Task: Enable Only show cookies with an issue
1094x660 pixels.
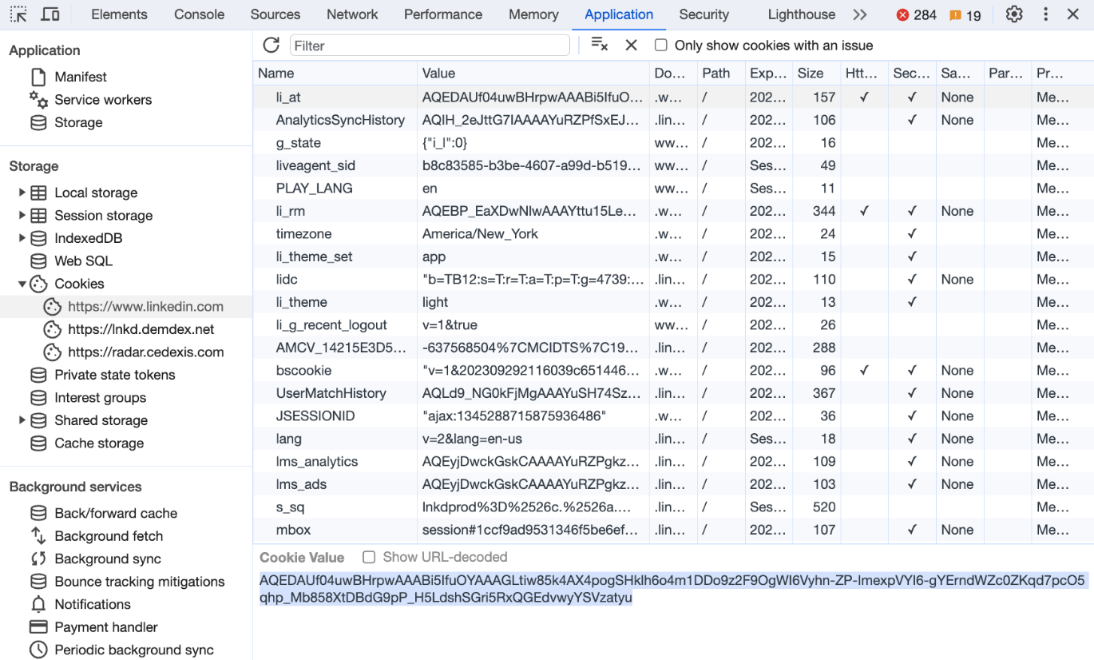Action: (660, 46)
